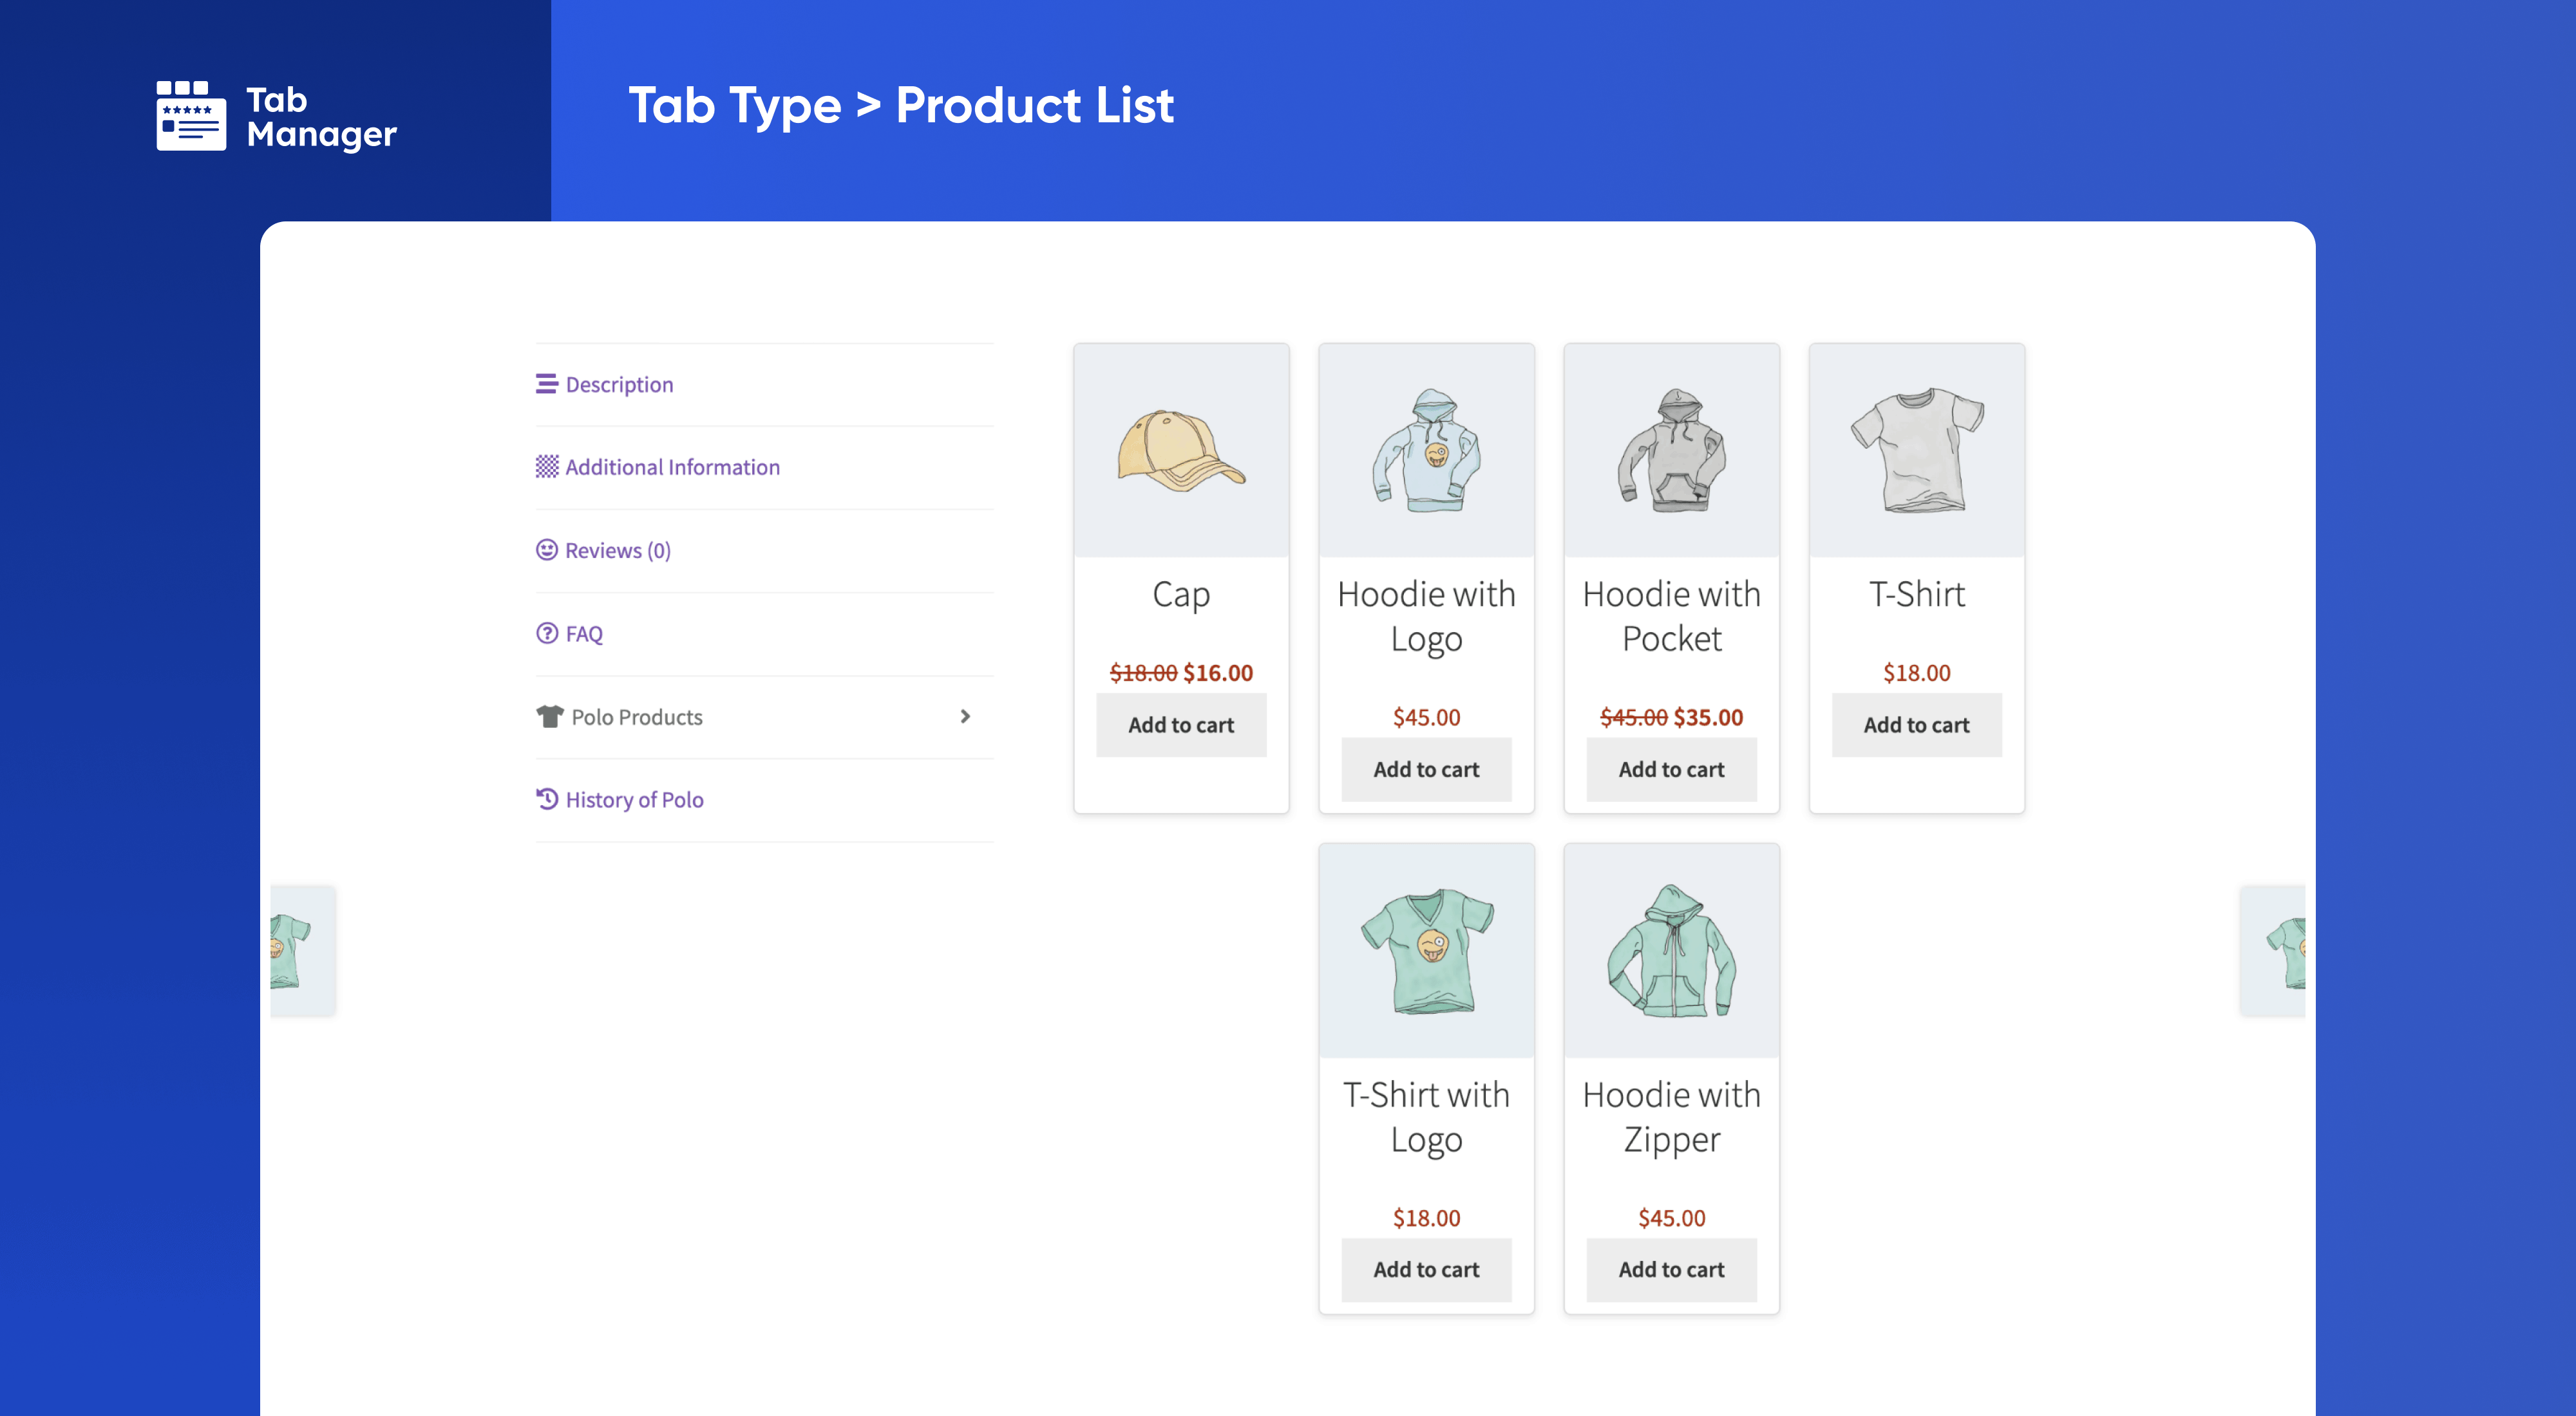Add Hoodie with Pocket to cart
This screenshot has height=1416, width=2576.
point(1670,769)
